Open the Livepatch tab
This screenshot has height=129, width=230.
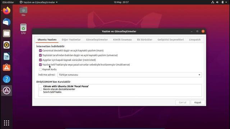pos(195,40)
